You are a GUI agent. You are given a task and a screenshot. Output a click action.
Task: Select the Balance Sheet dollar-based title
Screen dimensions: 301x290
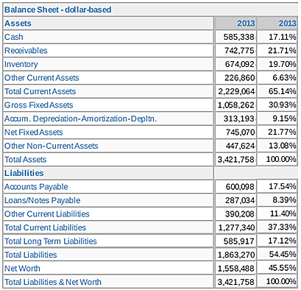[58, 10]
